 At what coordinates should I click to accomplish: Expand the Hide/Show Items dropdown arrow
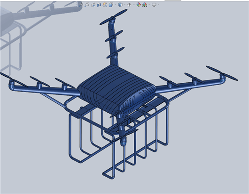tap(134, 5)
